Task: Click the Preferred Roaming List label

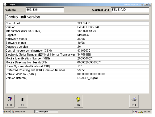Action: (35, 70)
